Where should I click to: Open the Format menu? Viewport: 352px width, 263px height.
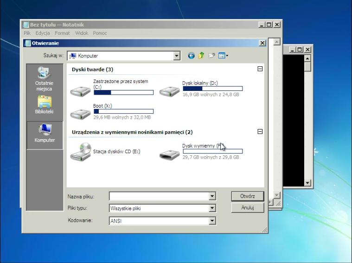(62, 33)
